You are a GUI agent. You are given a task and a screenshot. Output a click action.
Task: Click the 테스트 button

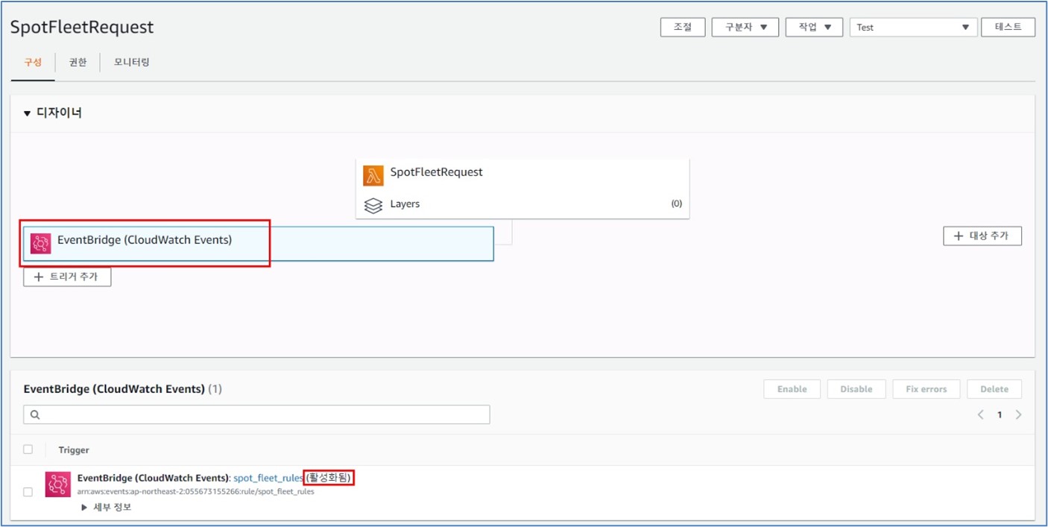pos(1008,27)
